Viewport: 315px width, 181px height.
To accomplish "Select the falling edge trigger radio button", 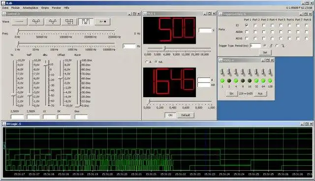I will [x=277, y=46].
